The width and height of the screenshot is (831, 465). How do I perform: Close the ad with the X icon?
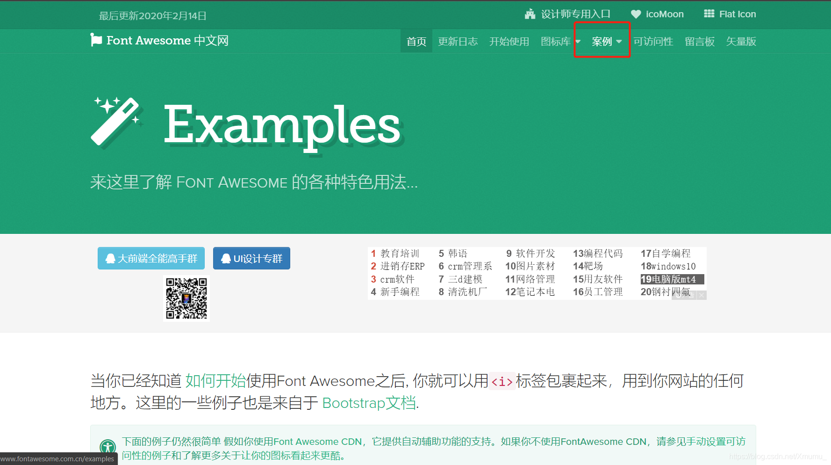[x=702, y=295]
